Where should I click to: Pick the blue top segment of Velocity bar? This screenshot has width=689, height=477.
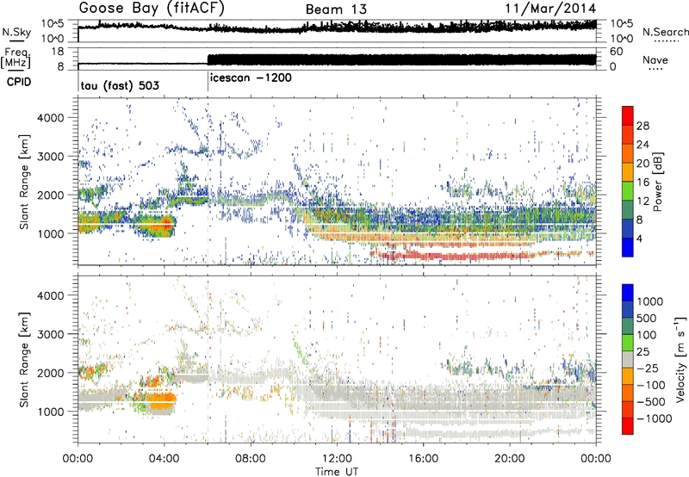tap(628, 292)
